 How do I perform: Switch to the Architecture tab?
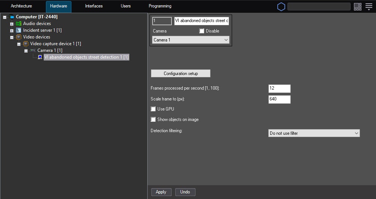[x=21, y=6]
